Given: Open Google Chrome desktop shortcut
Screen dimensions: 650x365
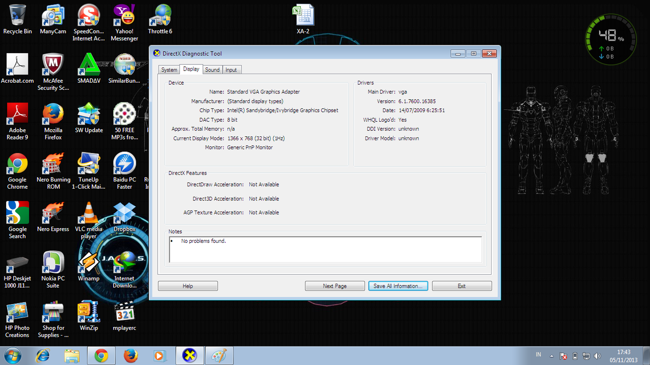Looking at the screenshot, I should (x=17, y=171).
